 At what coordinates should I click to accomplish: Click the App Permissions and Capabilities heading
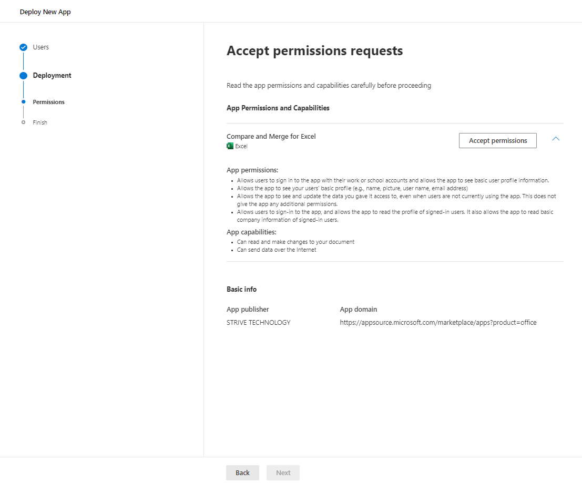(x=278, y=108)
